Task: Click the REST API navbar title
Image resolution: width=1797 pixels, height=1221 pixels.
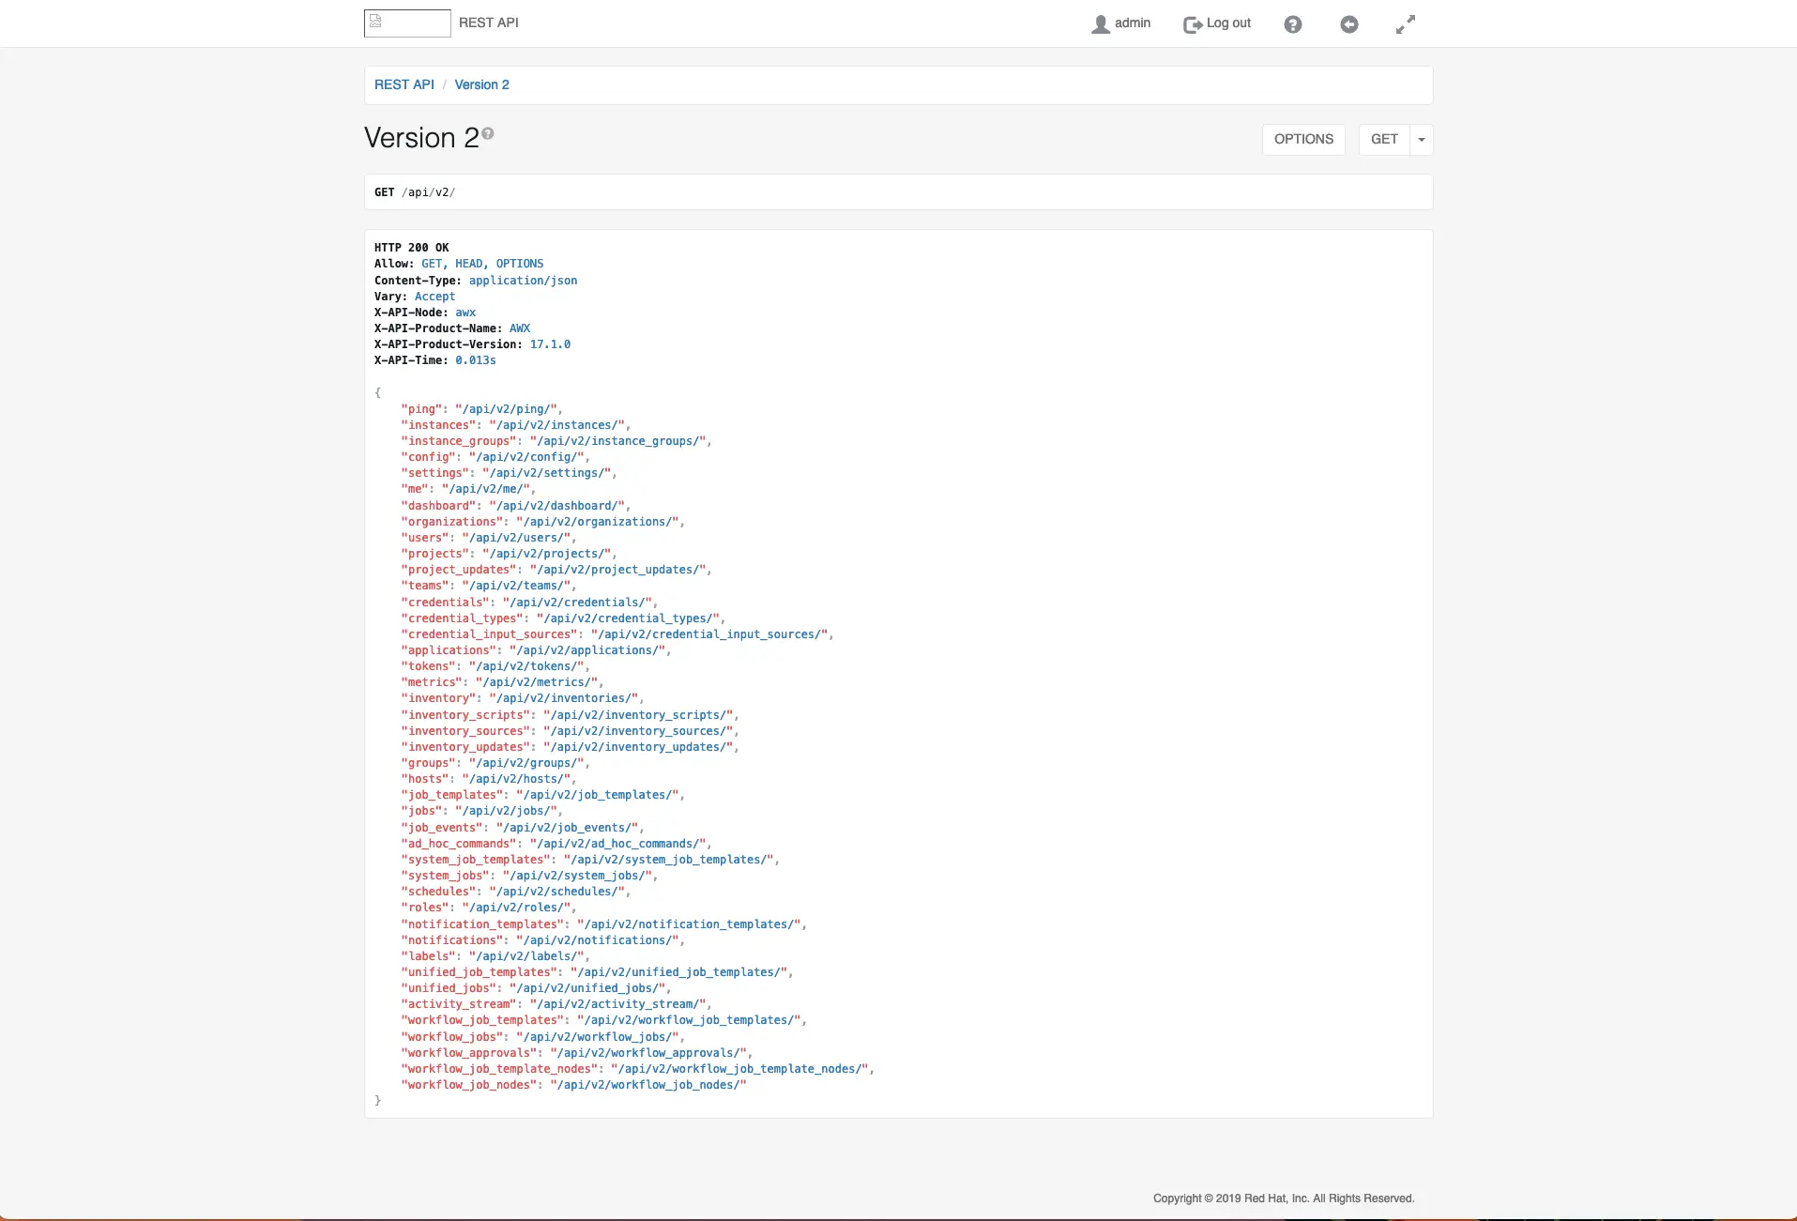Action: pyautogui.click(x=488, y=23)
